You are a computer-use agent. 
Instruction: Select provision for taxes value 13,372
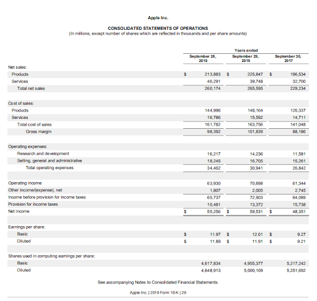tap(256, 204)
